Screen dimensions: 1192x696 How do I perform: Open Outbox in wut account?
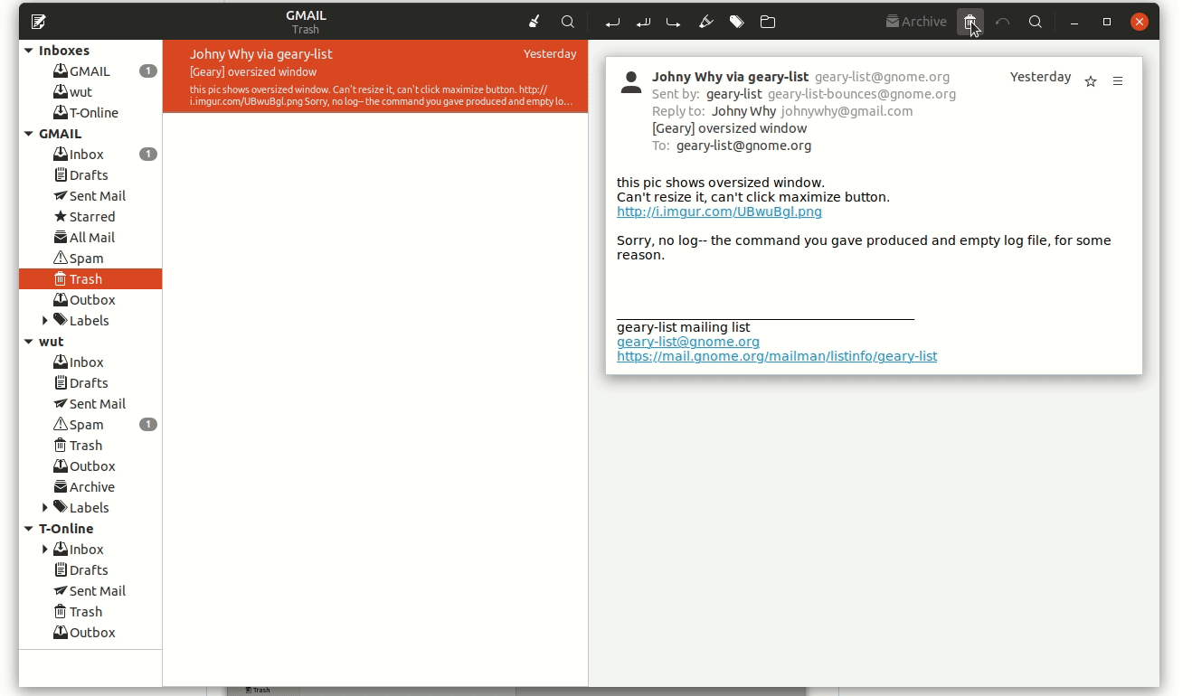[90, 466]
